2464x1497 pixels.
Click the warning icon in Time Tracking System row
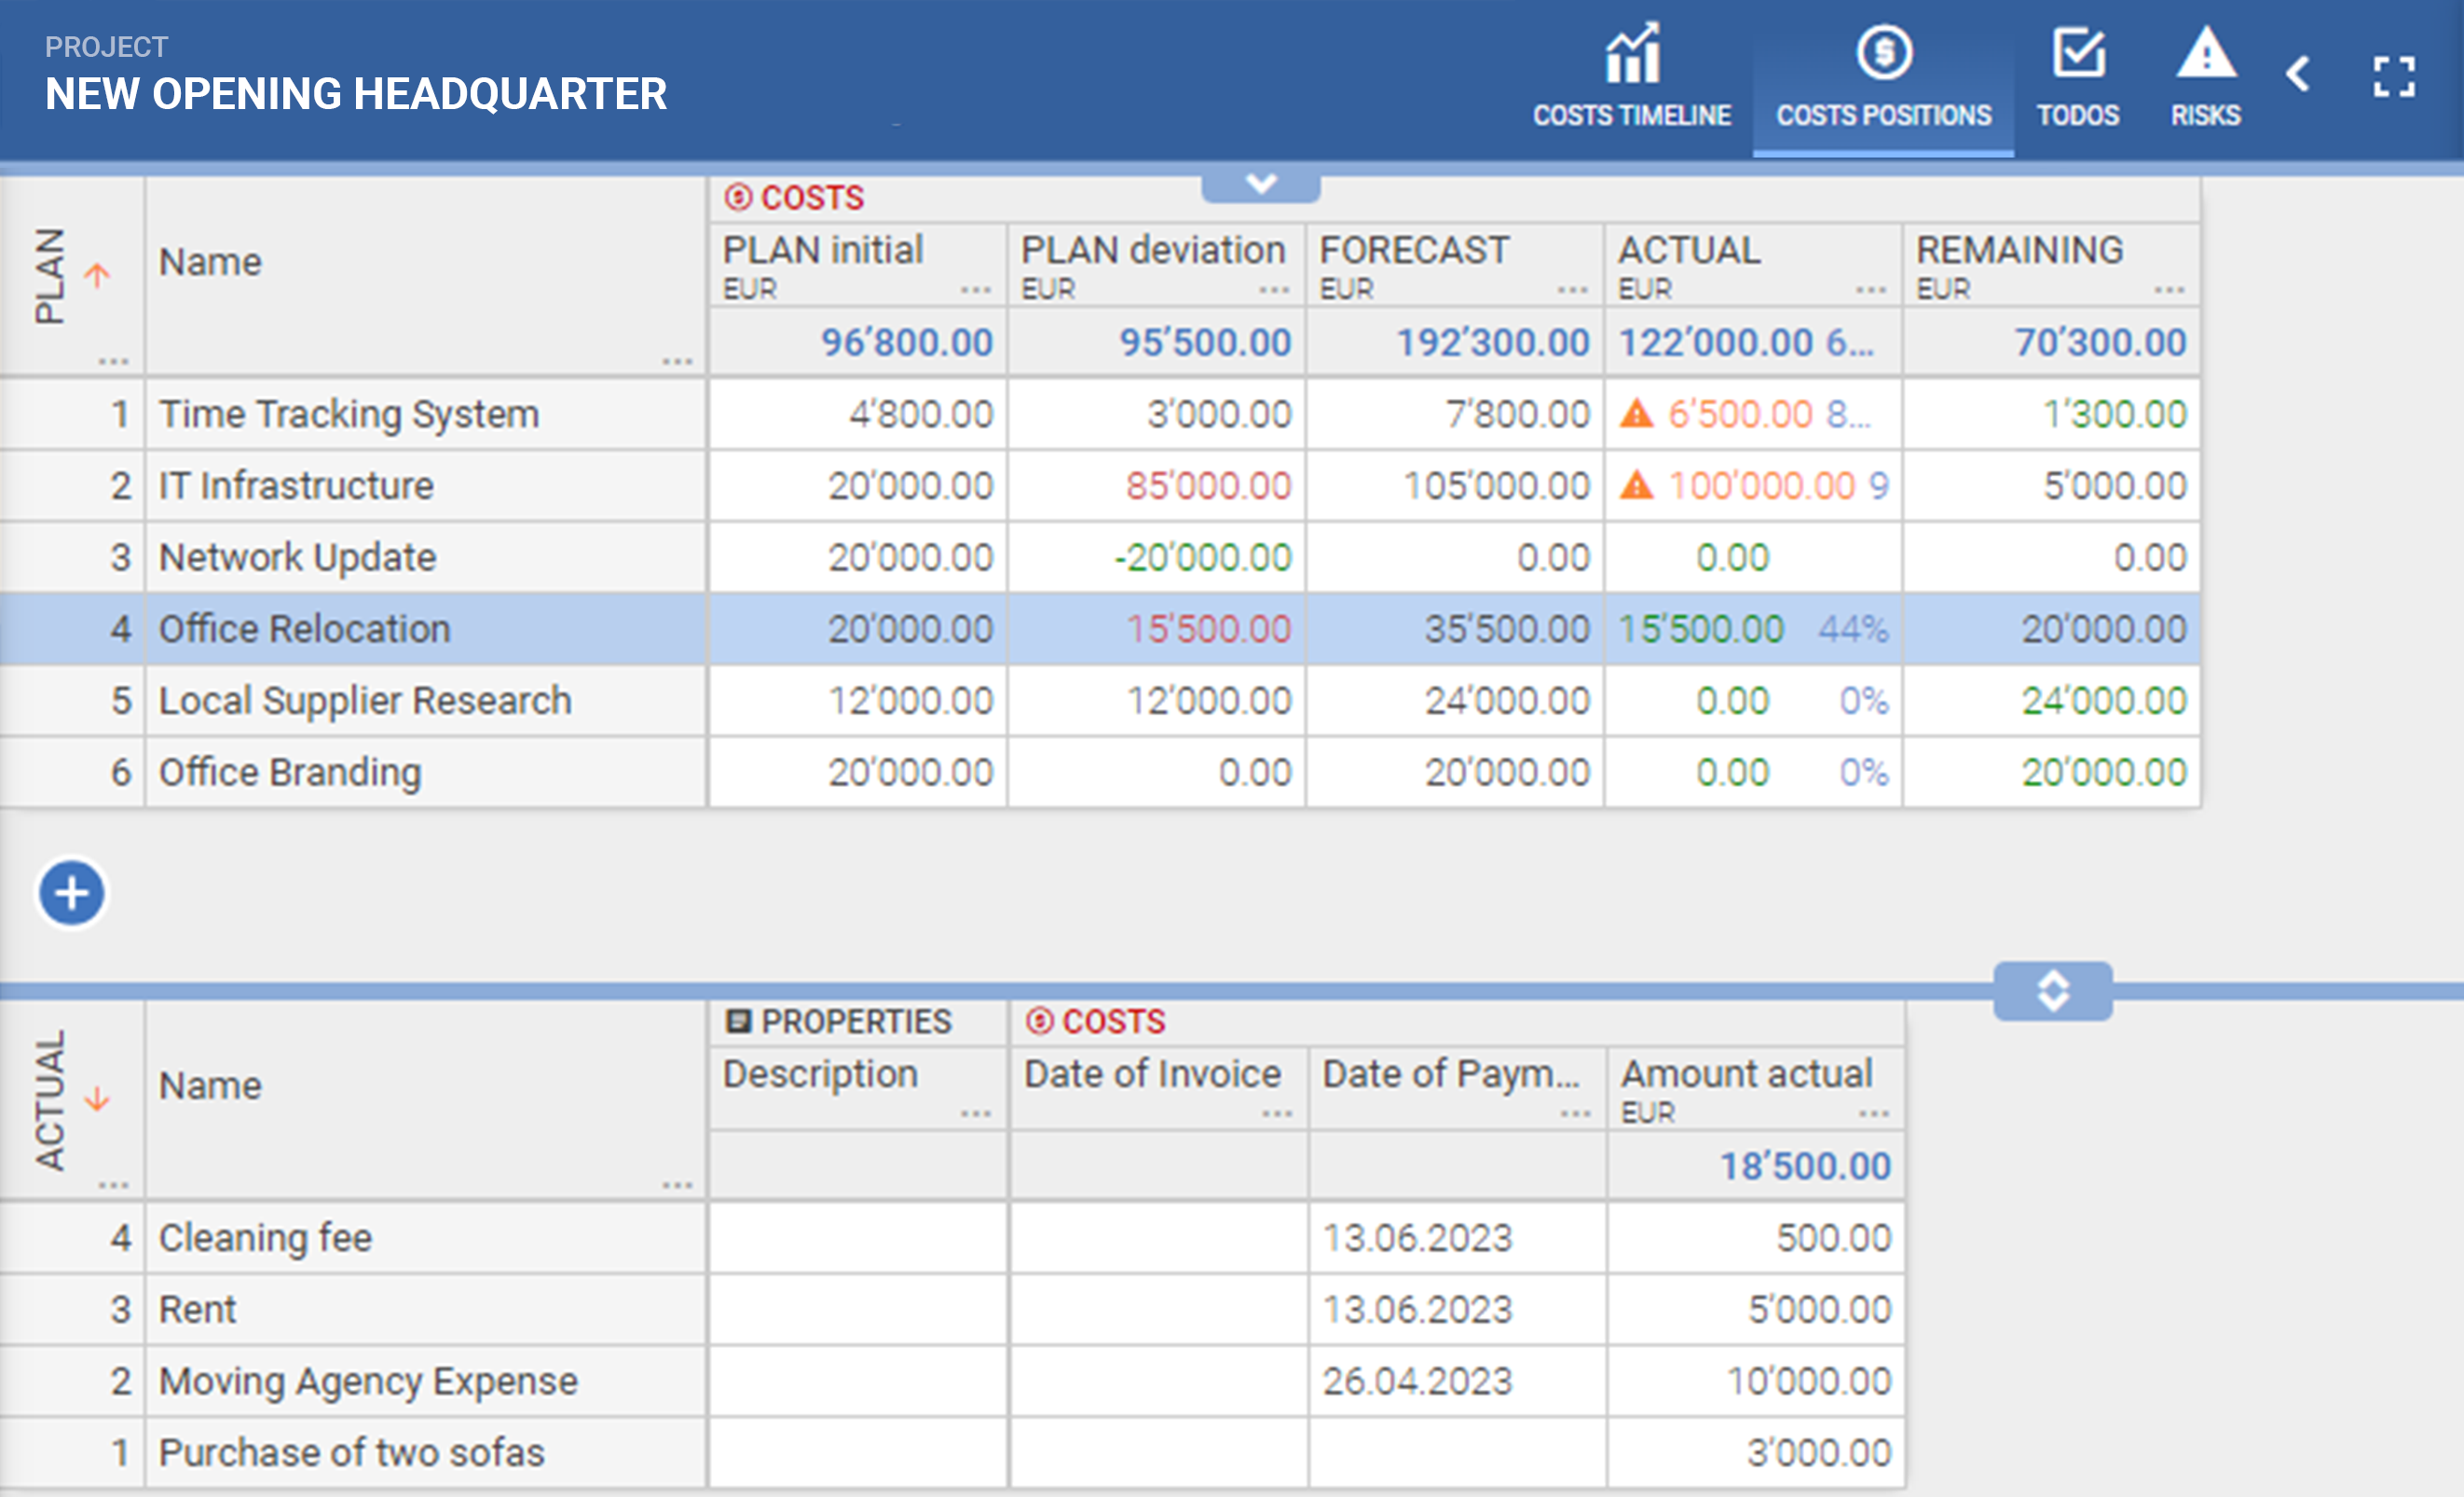(1636, 413)
